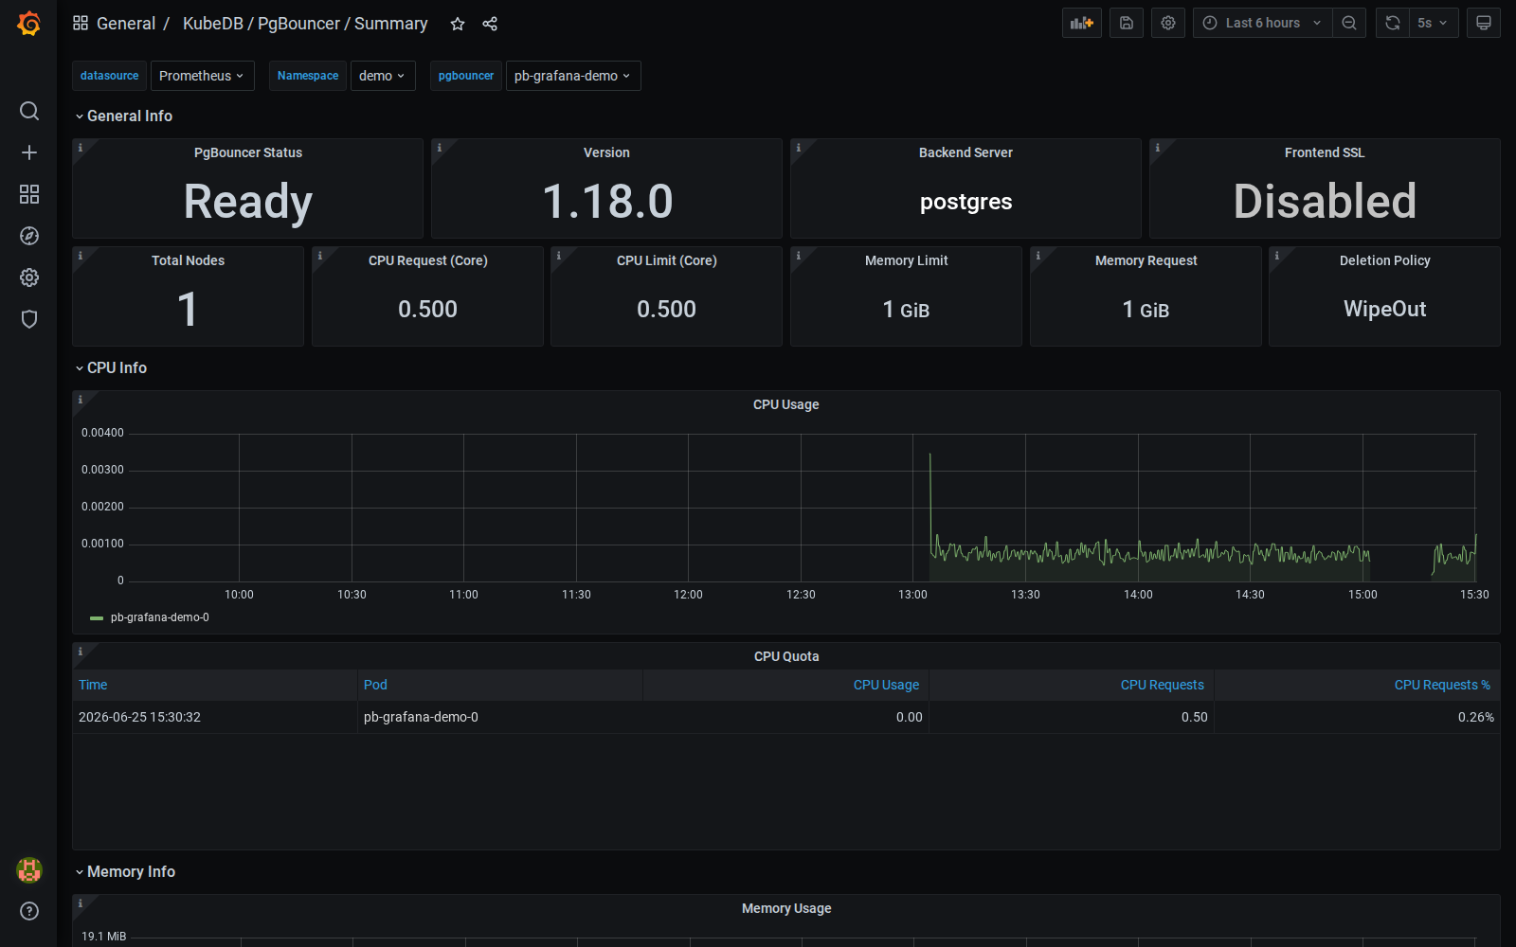Click the 1.18.0 version value
This screenshot has height=947, width=1516.
click(606, 202)
